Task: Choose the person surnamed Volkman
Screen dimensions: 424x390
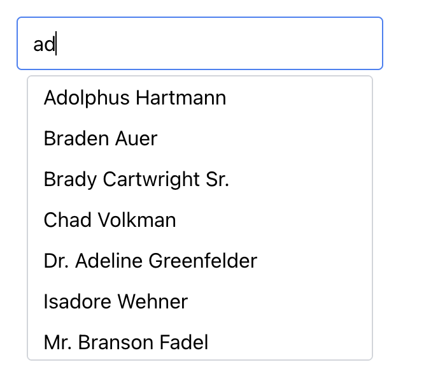Action: tap(110, 220)
